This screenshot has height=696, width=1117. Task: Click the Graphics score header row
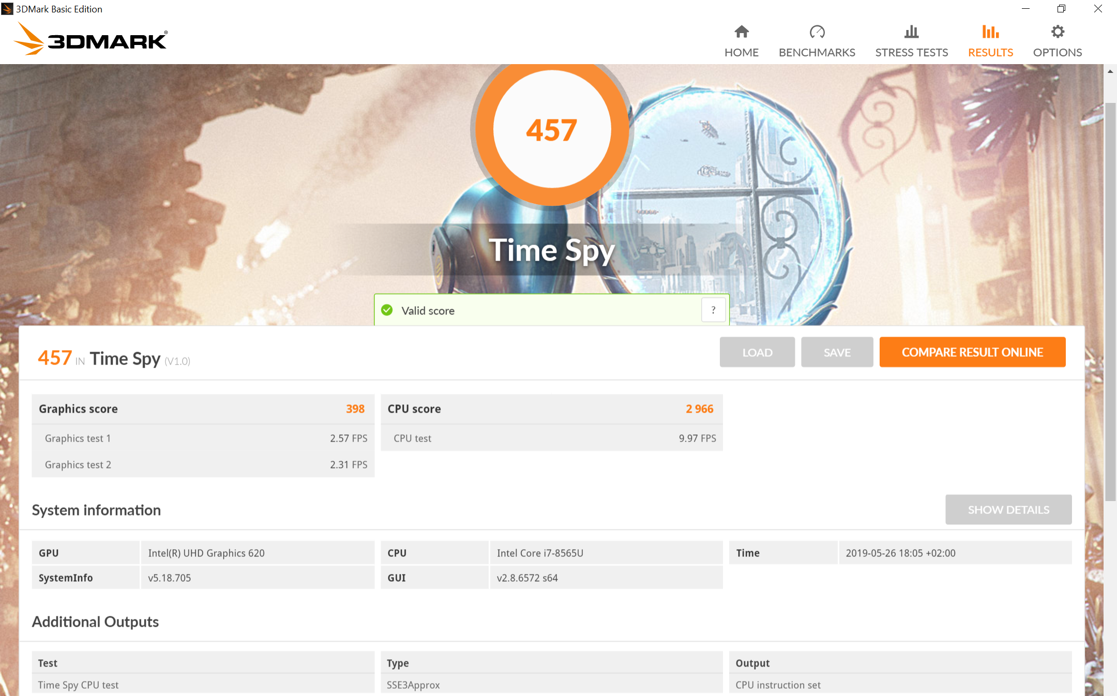click(x=202, y=409)
